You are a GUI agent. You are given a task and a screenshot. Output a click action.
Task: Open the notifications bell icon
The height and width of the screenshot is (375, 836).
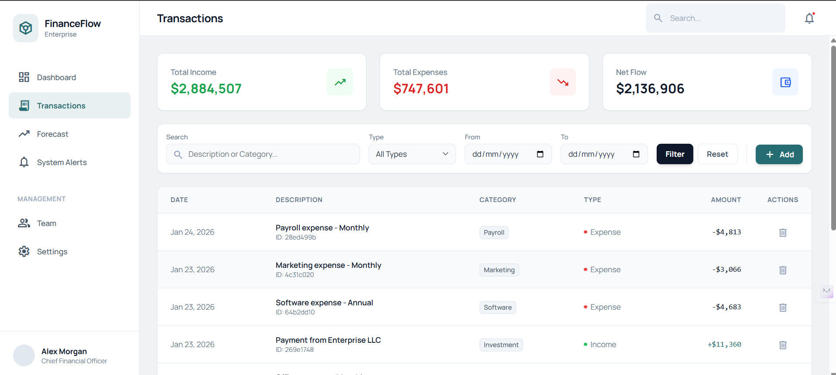tap(809, 18)
